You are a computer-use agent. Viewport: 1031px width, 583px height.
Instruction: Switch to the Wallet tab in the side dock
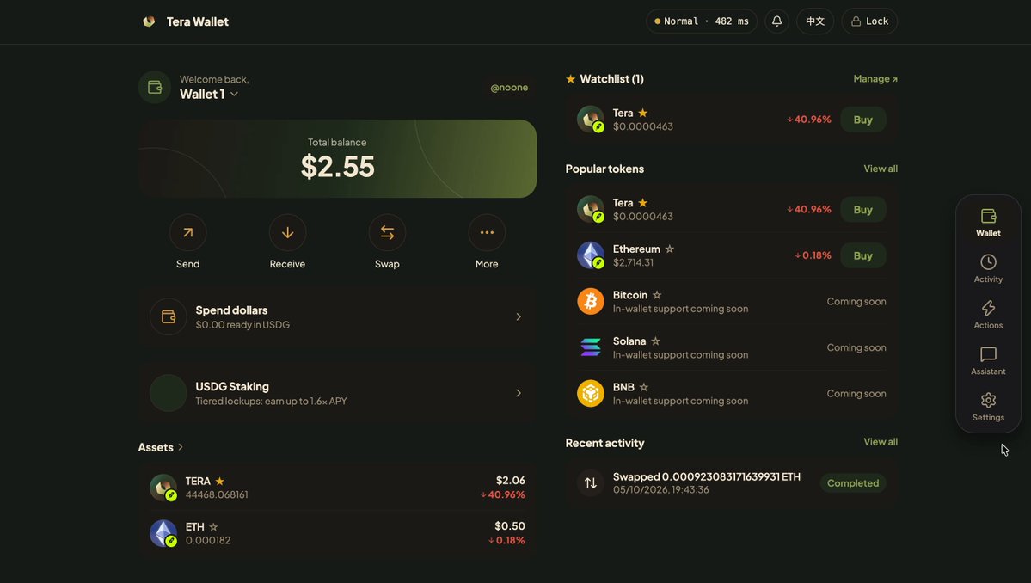[x=988, y=223]
